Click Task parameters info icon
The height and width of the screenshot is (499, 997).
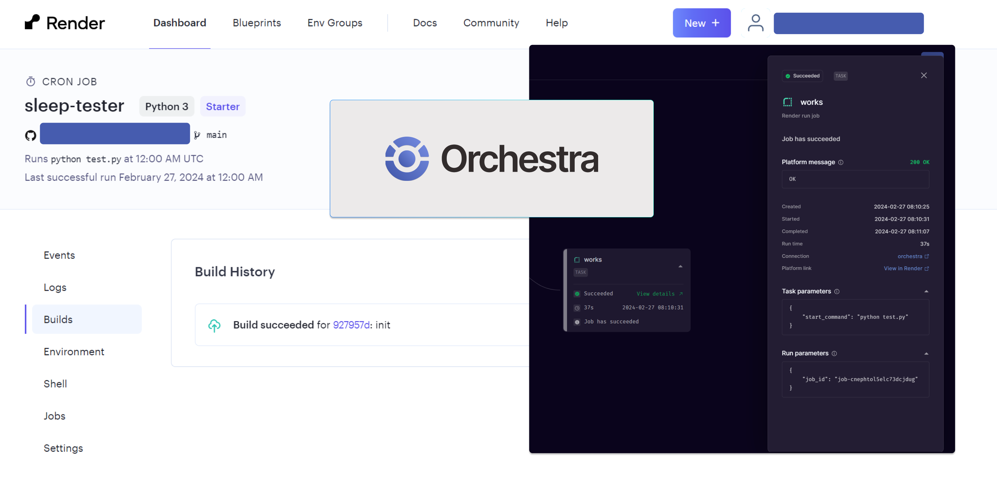coord(837,291)
